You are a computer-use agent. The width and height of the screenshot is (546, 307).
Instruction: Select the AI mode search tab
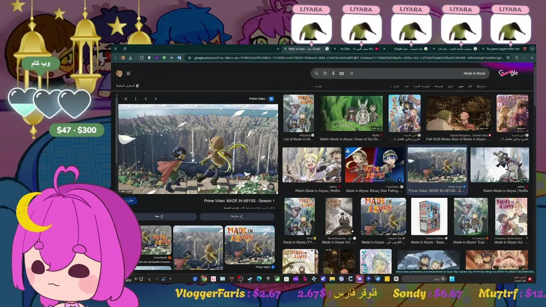click(x=481, y=86)
